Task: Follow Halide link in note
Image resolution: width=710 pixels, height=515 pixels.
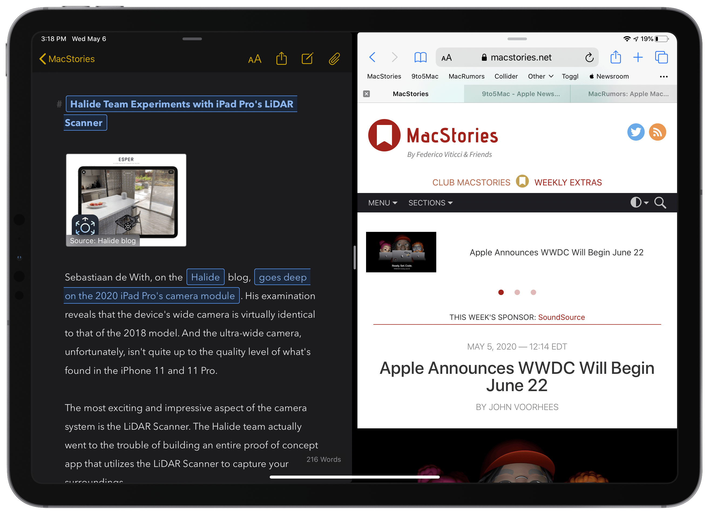Action: (x=205, y=277)
